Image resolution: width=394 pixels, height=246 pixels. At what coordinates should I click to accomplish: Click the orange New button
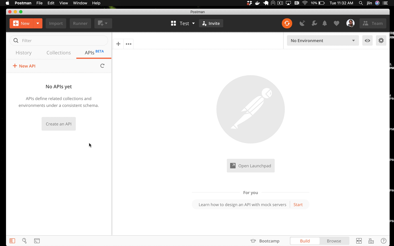(21, 23)
